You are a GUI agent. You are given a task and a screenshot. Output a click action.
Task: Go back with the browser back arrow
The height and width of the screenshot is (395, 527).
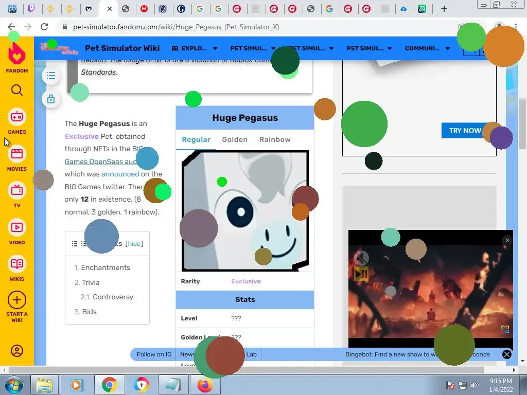pyautogui.click(x=11, y=27)
